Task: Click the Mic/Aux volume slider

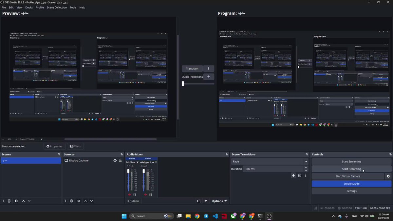Action: [128, 180]
